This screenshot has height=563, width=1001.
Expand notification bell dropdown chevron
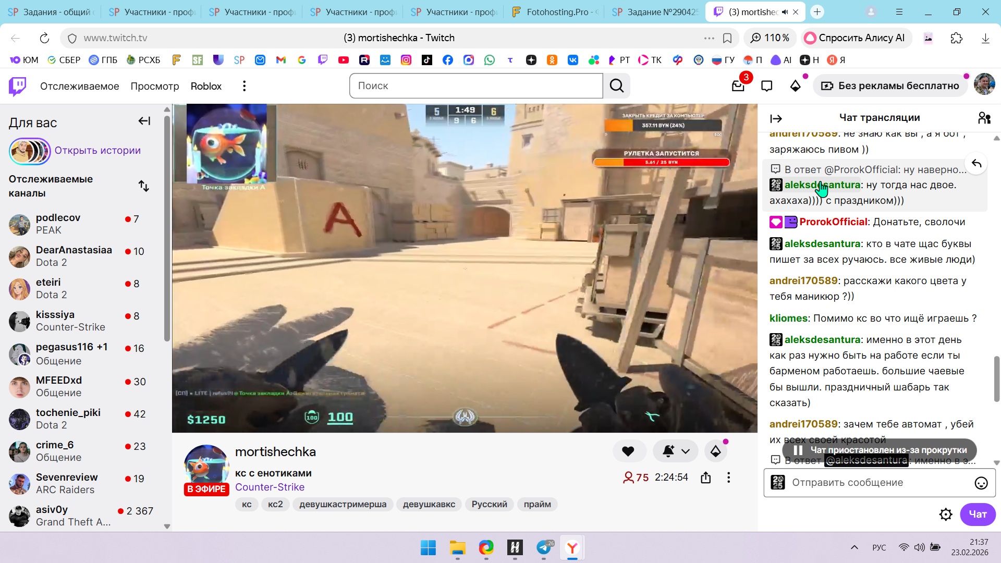pyautogui.click(x=686, y=451)
